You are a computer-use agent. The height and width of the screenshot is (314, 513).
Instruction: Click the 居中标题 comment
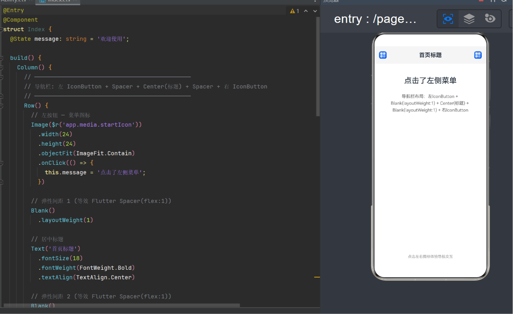pyautogui.click(x=47, y=239)
